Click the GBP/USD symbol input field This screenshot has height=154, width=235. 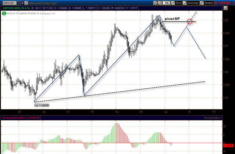[9, 3]
